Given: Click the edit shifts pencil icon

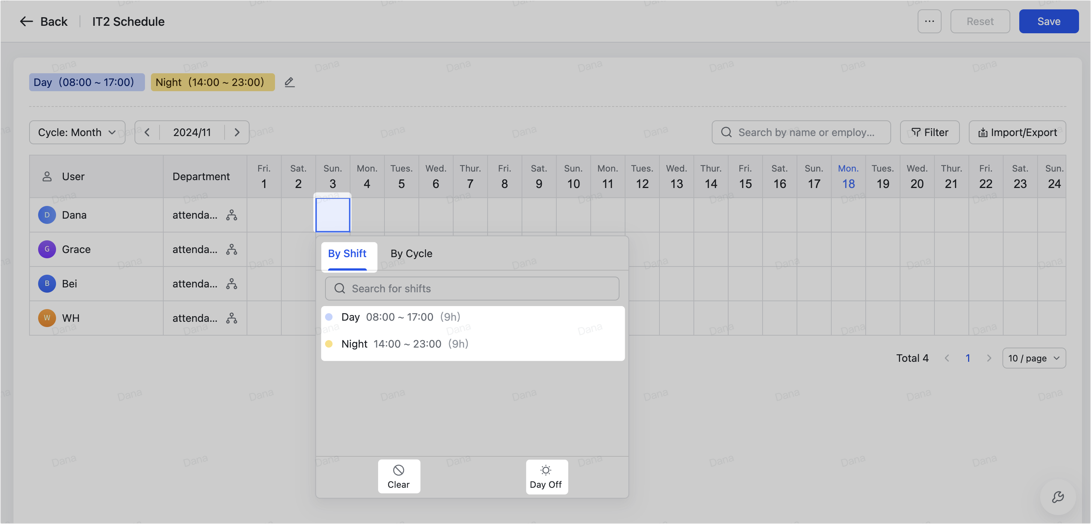Looking at the screenshot, I should coord(289,82).
